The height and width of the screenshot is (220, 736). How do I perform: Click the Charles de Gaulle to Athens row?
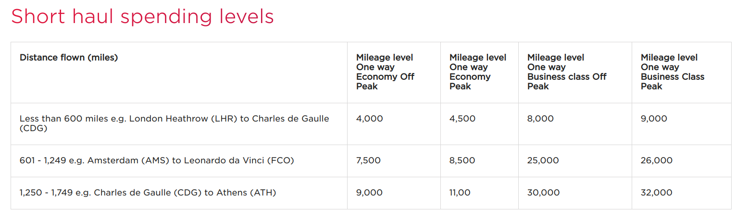coord(148,193)
